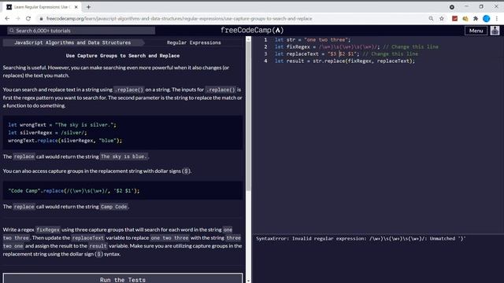Select the Learn Regular Expressions browser tab
The width and height of the screenshot is (504, 283).
point(42,7)
